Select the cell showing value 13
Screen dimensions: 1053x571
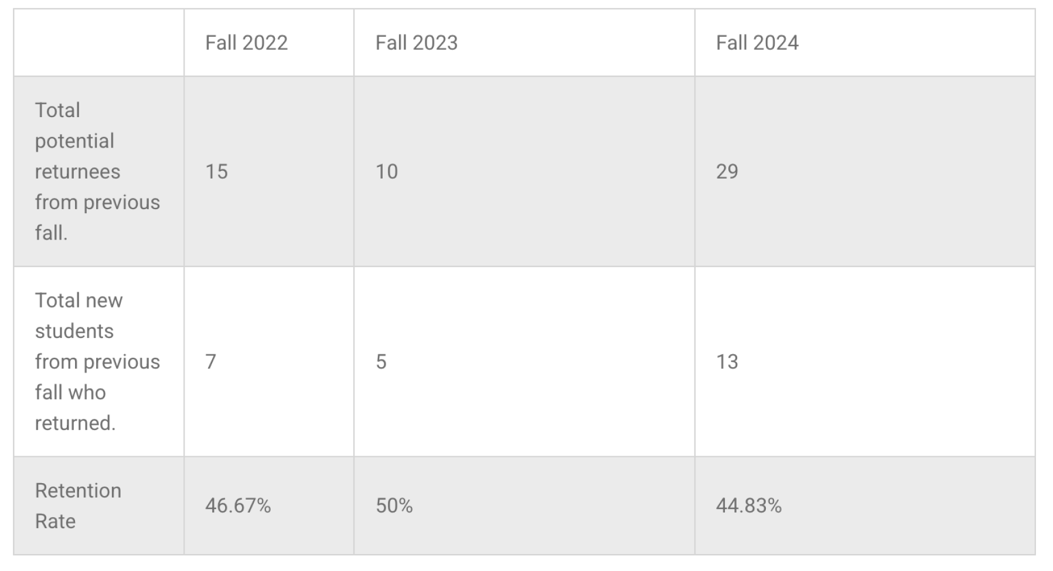coord(727,362)
